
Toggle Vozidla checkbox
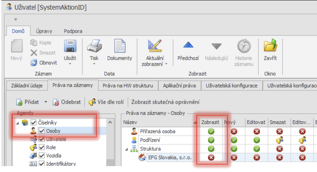click(x=42, y=156)
